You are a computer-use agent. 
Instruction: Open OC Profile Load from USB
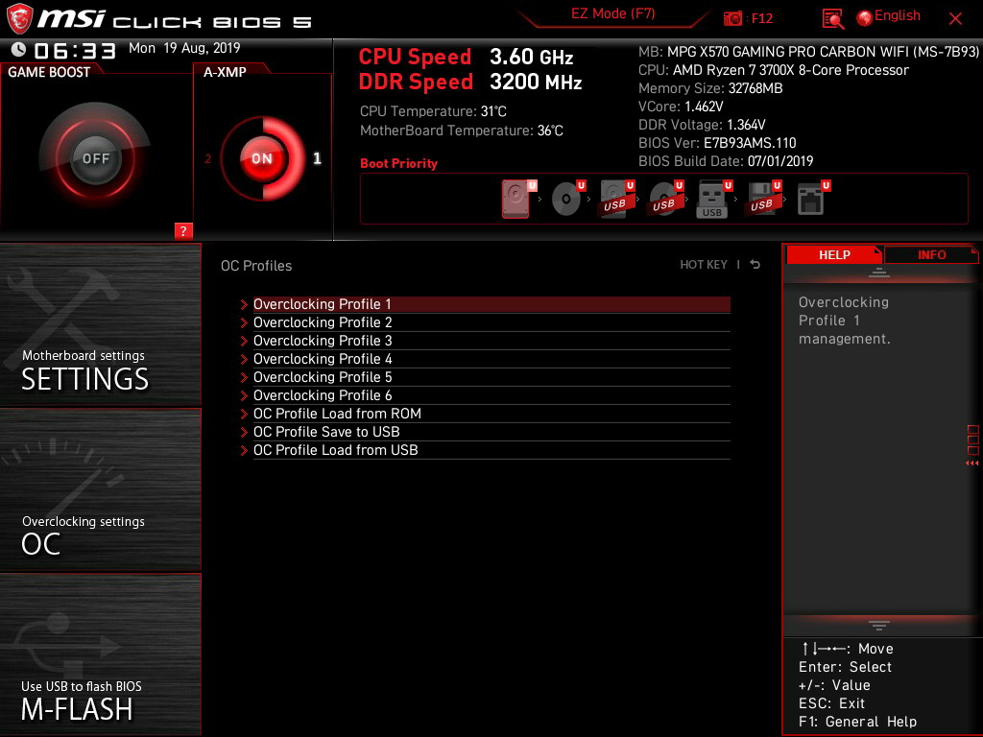click(x=491, y=450)
